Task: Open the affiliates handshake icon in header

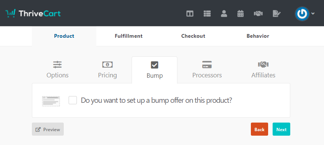Action: [258, 13]
